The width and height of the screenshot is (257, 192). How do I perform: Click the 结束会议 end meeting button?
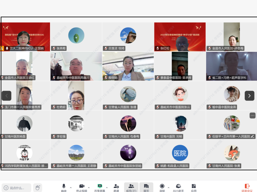[x=247, y=187]
